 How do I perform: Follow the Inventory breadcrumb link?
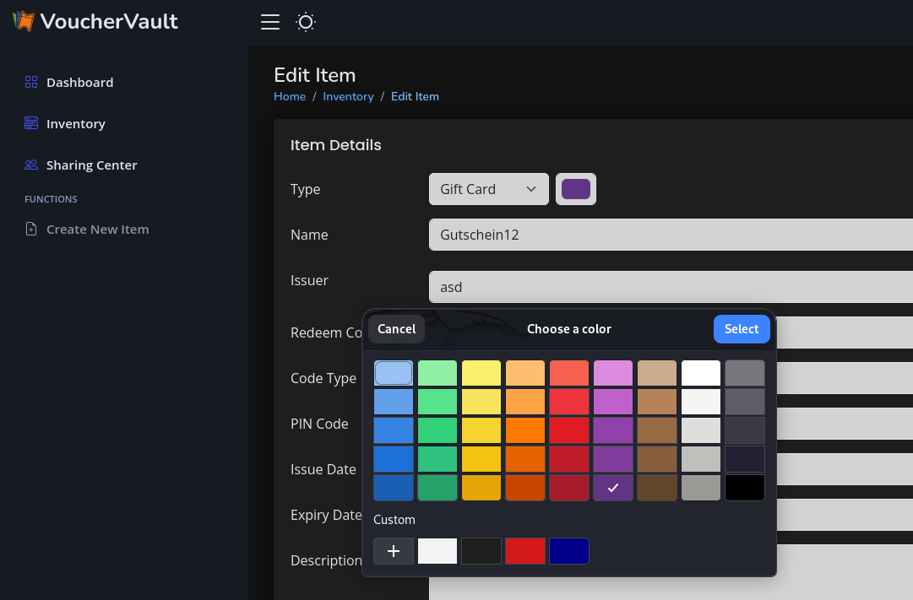pos(348,96)
